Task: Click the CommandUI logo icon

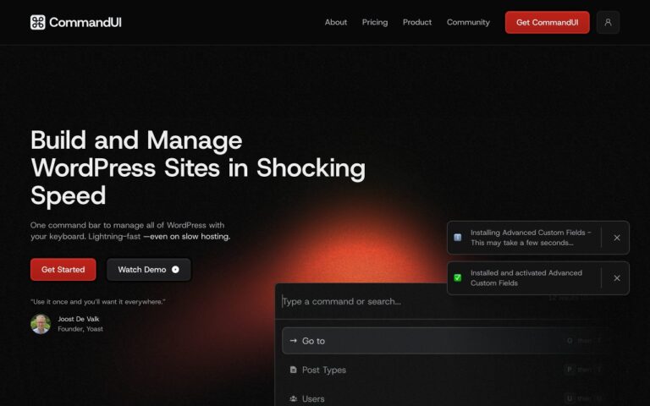Action: (x=37, y=23)
